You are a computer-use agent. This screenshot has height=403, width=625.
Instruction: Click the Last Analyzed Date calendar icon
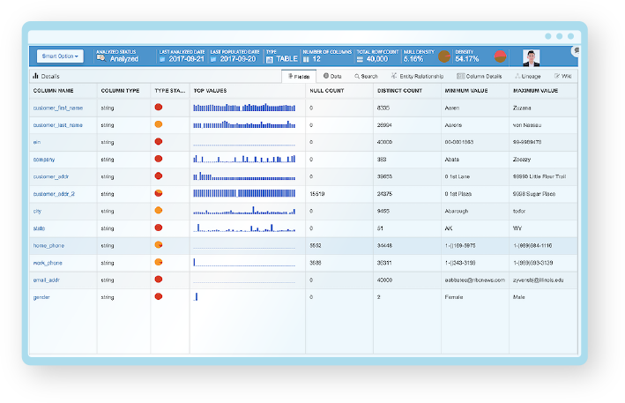click(x=162, y=59)
